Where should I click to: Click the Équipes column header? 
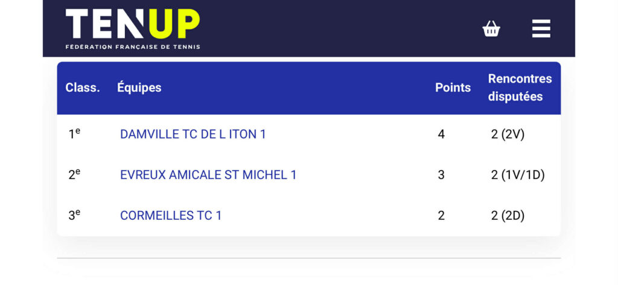tap(139, 88)
